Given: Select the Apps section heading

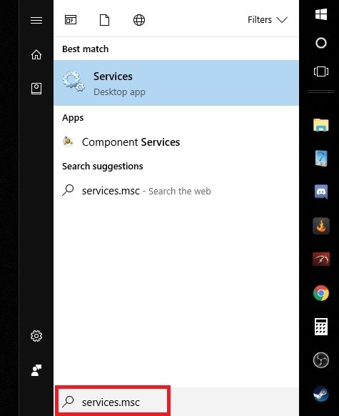Looking at the screenshot, I should pos(73,118).
